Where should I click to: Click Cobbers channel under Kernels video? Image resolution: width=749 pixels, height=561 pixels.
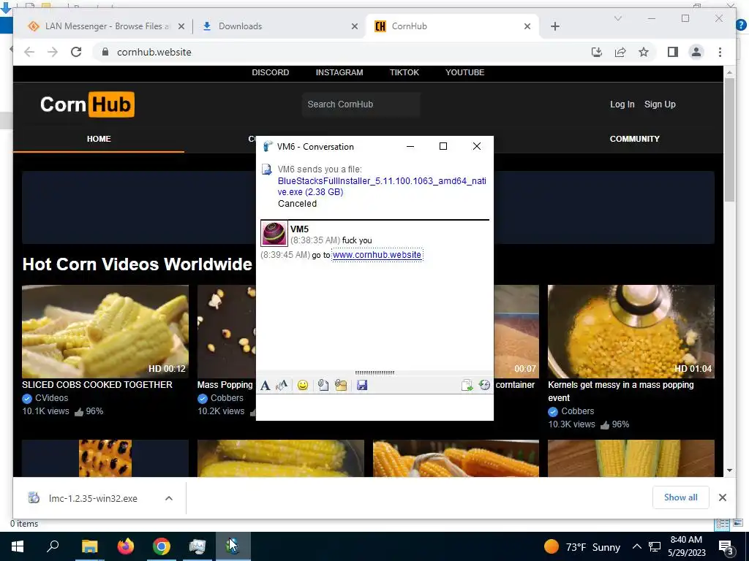578,411
